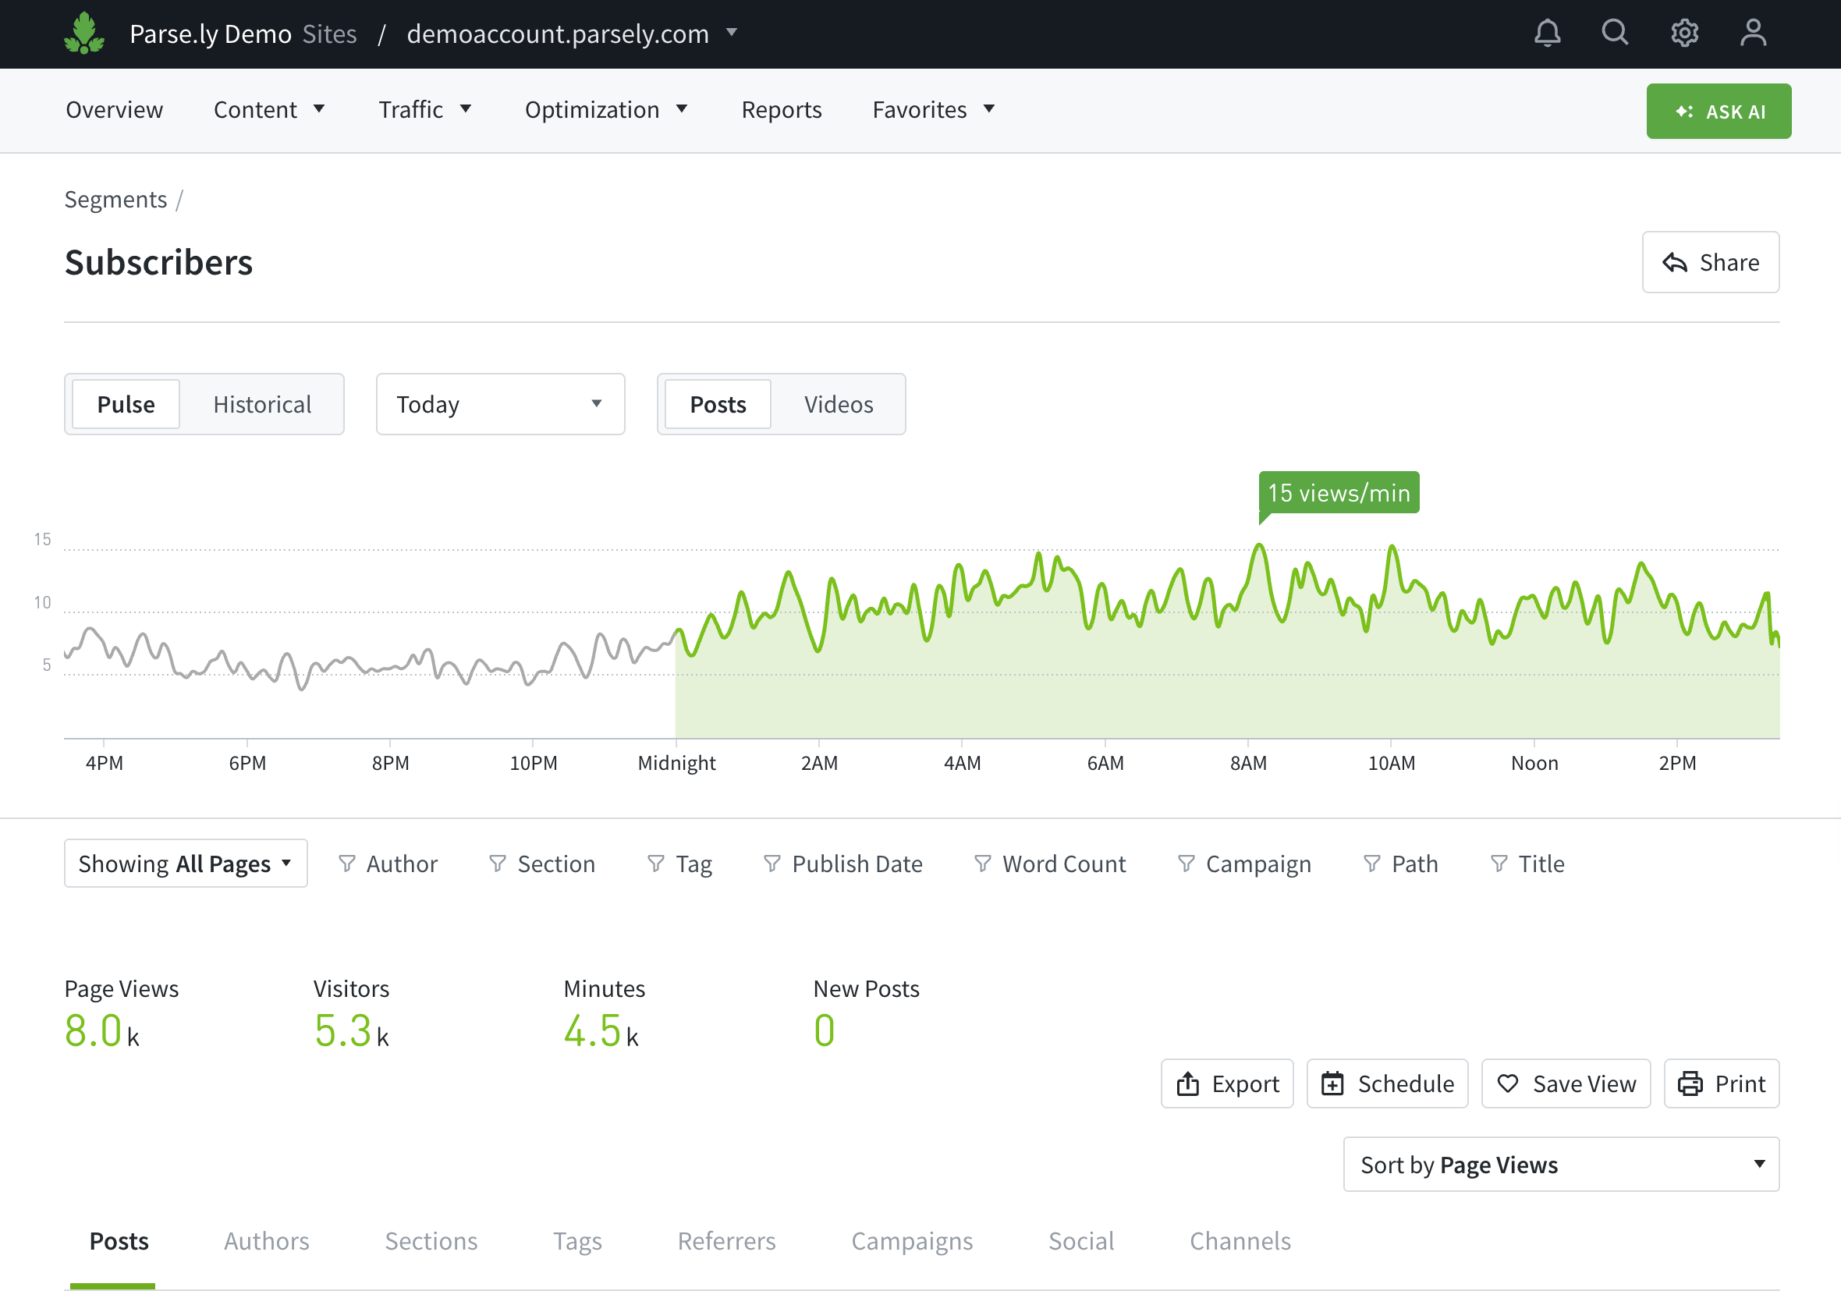Open the user account icon
The height and width of the screenshot is (1298, 1841).
pos(1753,34)
